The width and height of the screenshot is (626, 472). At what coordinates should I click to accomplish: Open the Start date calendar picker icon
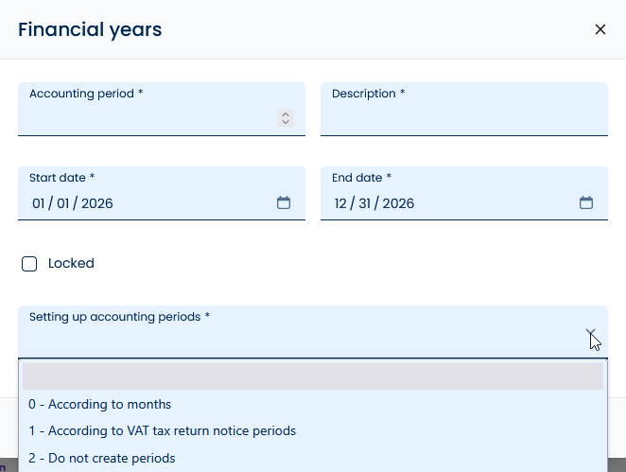click(284, 202)
